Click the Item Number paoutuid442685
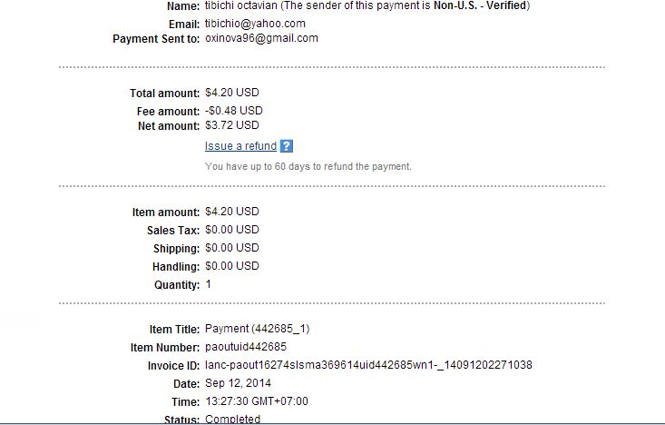The height and width of the screenshot is (425, 665). pyautogui.click(x=246, y=347)
